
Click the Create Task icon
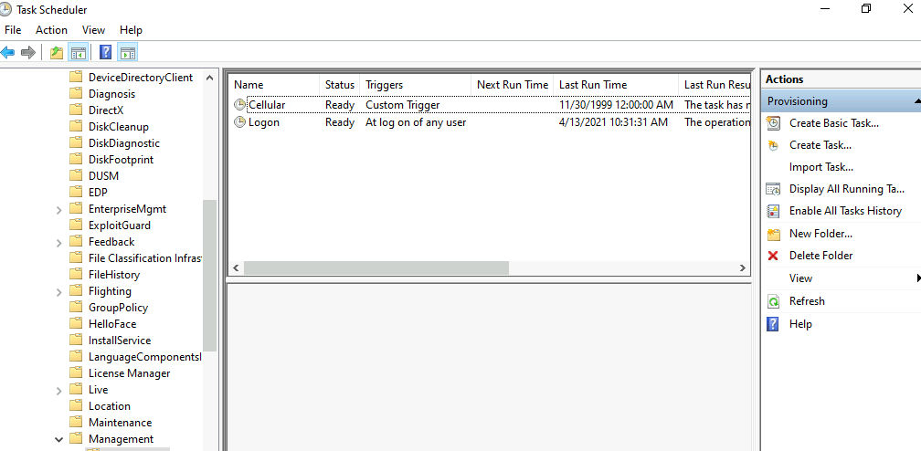point(774,145)
